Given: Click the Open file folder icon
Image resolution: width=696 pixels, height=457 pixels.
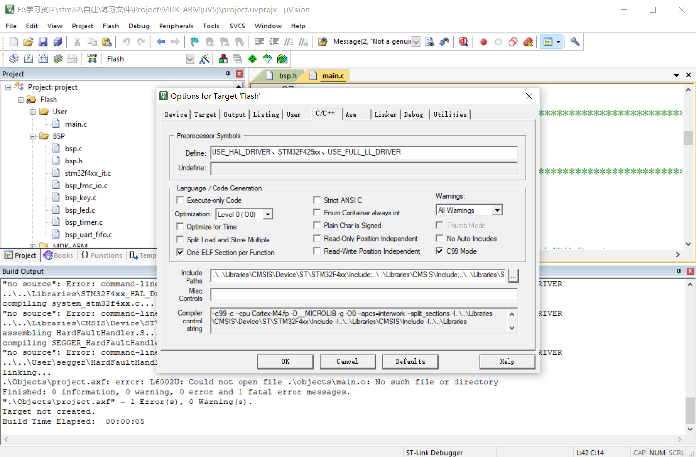Looking at the screenshot, I should pyautogui.click(x=28, y=42).
